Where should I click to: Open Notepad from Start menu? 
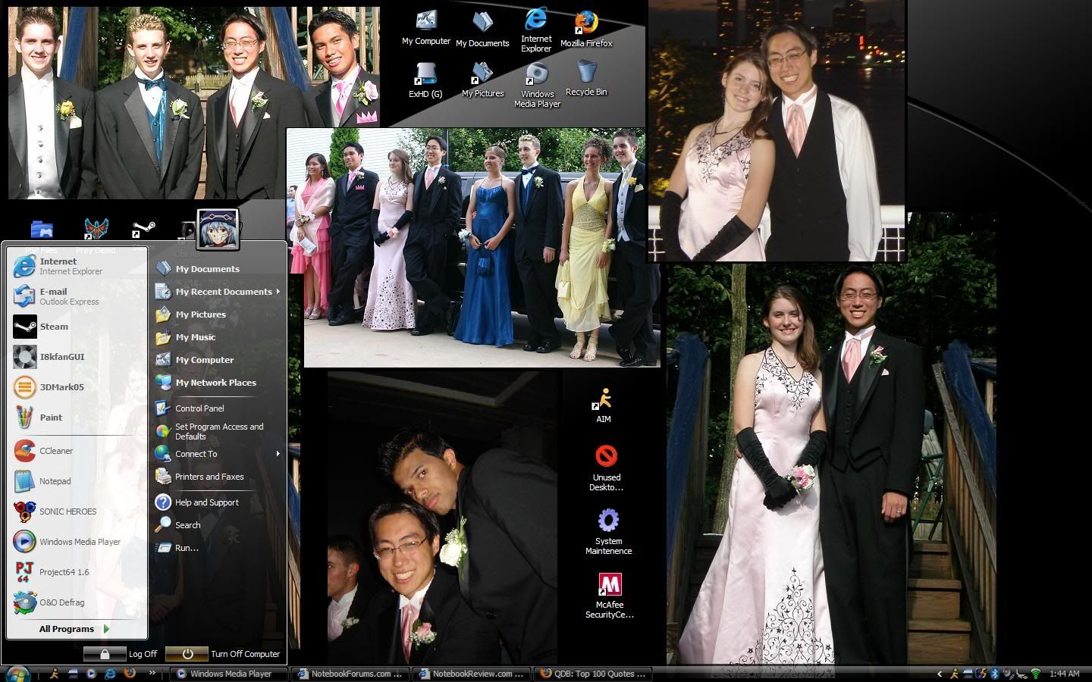pos(76,481)
